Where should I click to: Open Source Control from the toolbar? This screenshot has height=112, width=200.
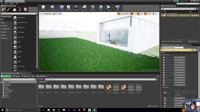[x=52, y=8]
